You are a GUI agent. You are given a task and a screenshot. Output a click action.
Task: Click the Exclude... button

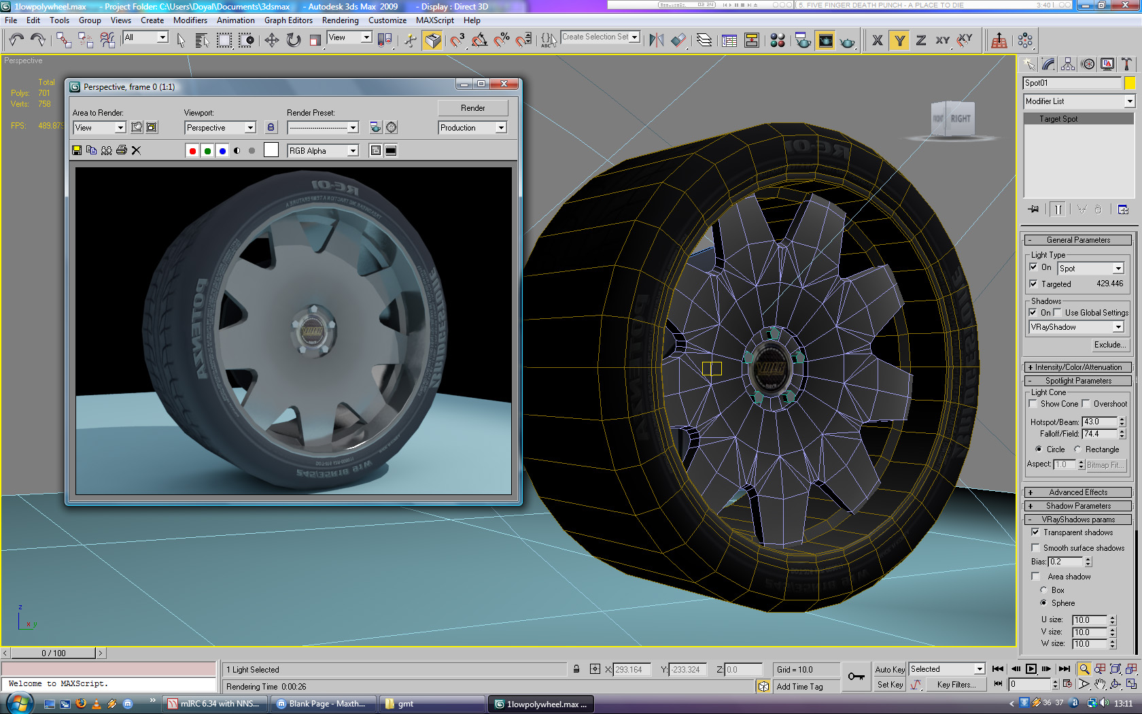[1109, 345]
